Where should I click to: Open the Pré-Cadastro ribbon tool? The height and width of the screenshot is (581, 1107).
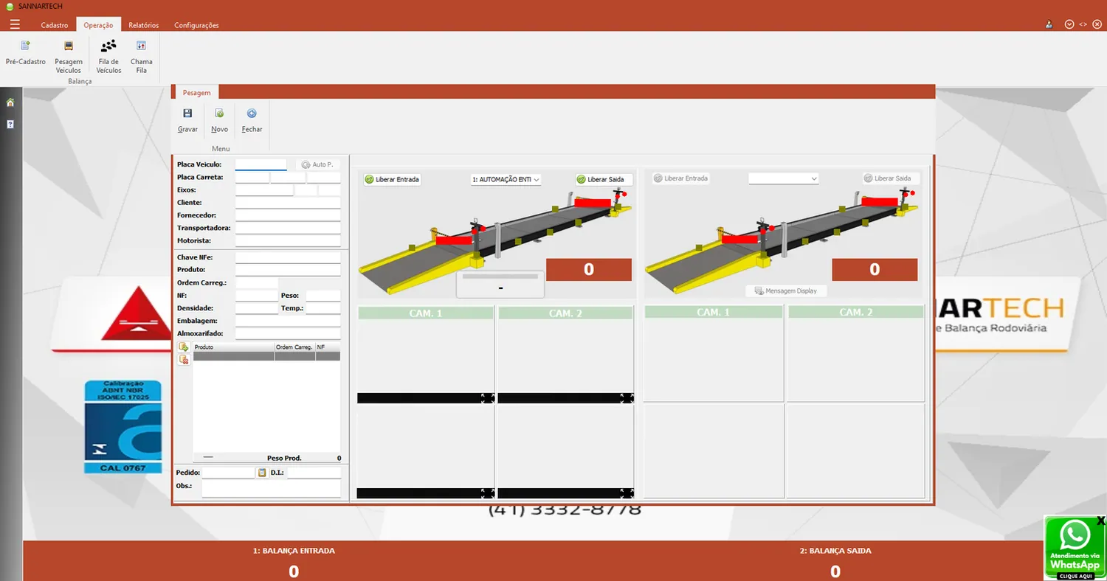click(26, 53)
